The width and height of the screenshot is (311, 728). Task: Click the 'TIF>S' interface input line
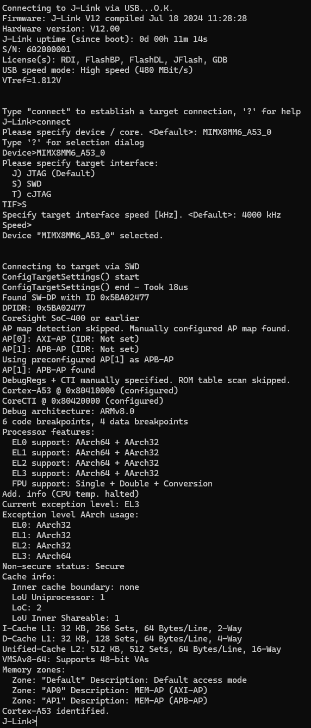[x=15, y=205]
